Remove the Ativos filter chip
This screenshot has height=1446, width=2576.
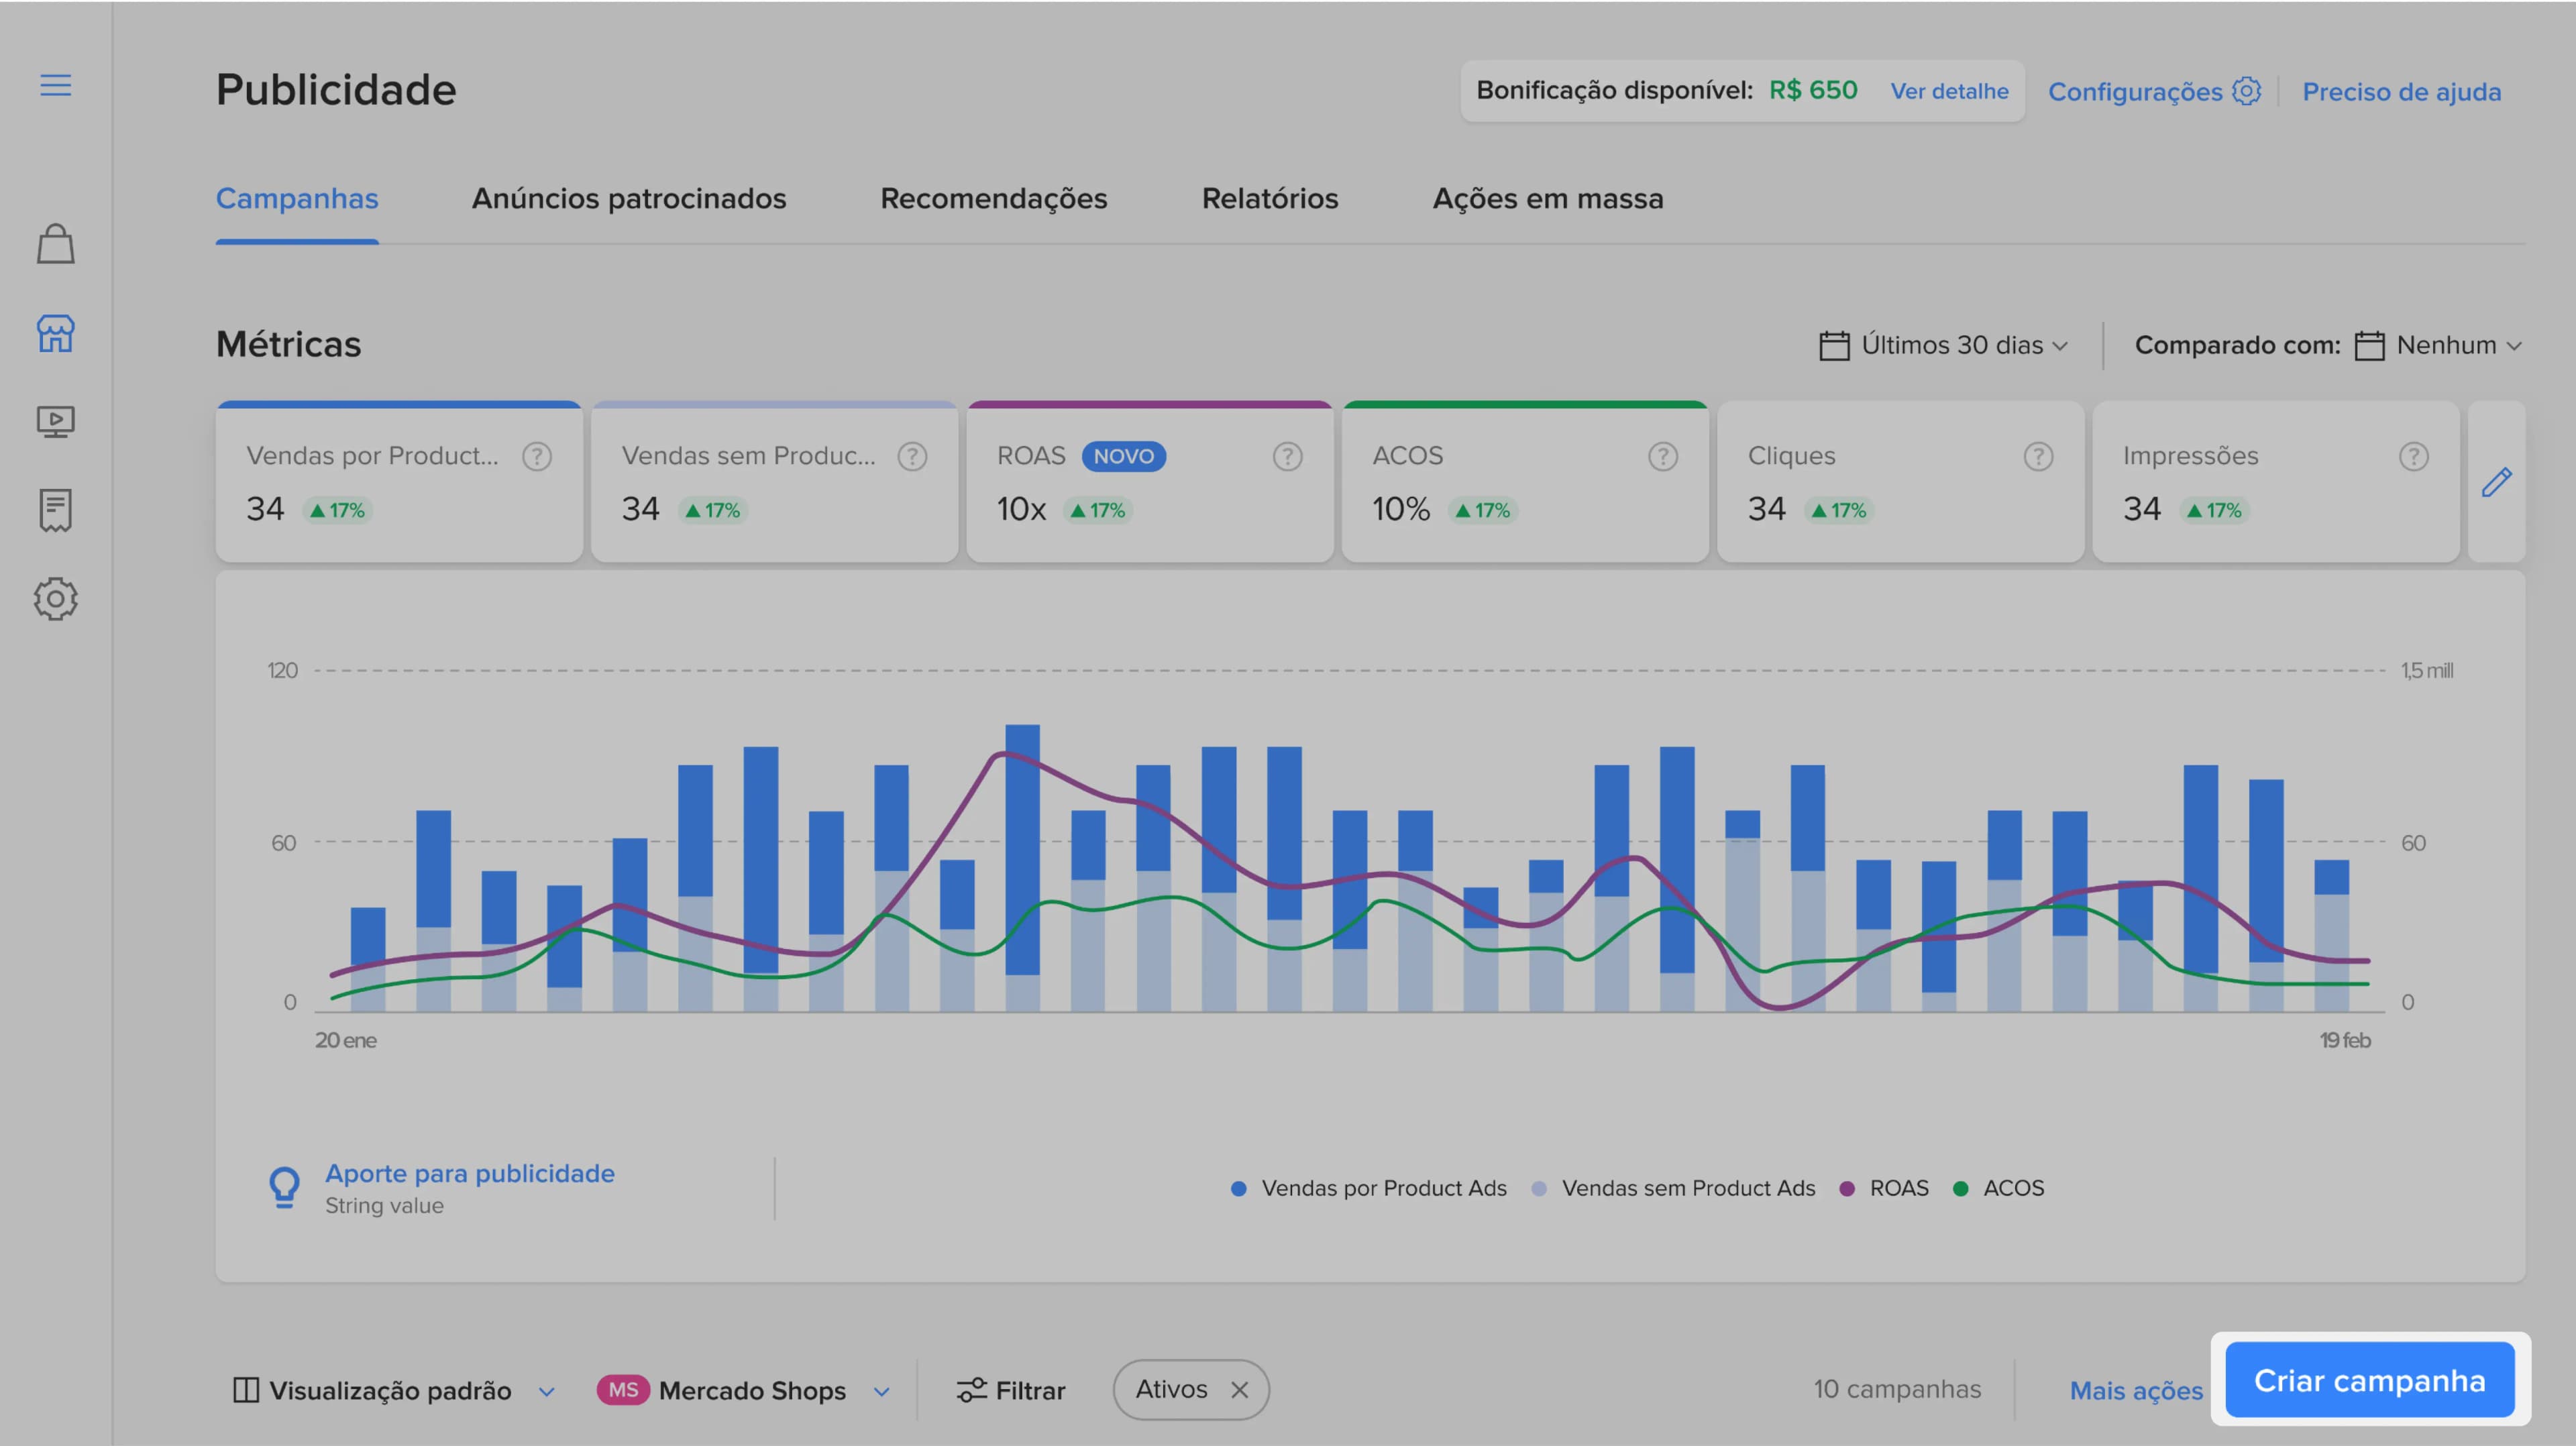click(1239, 1390)
